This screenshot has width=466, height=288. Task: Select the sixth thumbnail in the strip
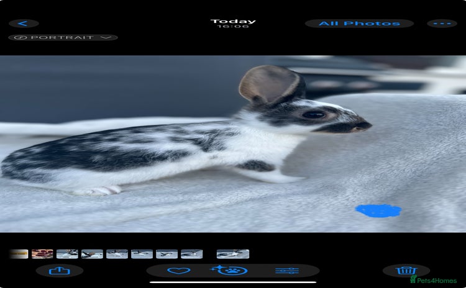142,254
